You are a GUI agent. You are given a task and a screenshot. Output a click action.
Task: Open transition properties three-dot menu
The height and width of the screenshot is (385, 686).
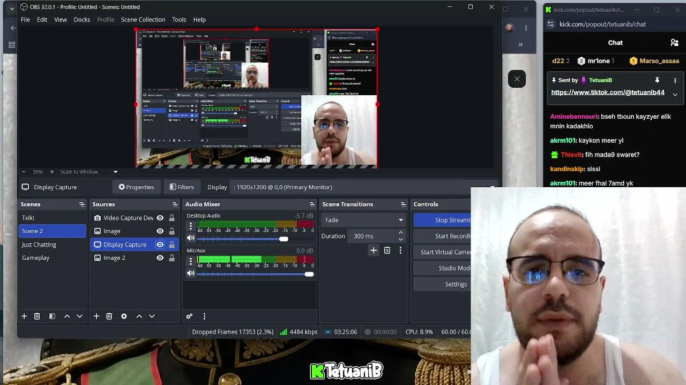click(x=400, y=250)
